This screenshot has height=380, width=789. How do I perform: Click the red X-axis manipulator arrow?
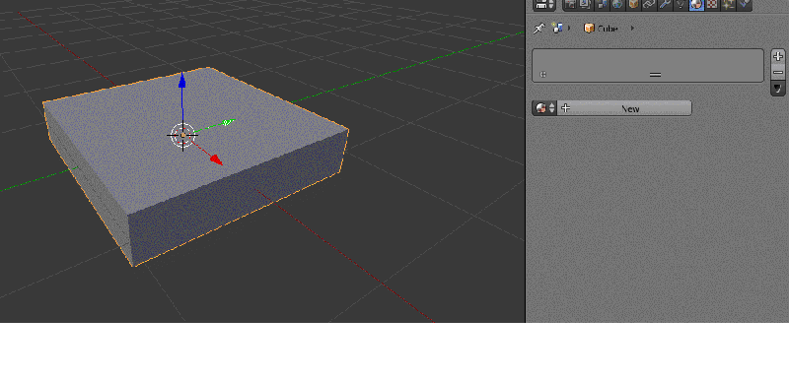[x=216, y=159]
